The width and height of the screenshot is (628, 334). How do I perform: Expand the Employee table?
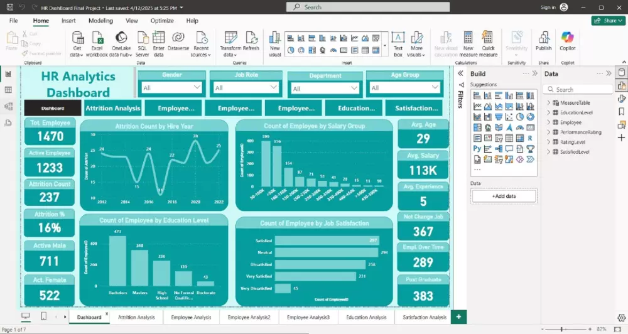tap(548, 122)
